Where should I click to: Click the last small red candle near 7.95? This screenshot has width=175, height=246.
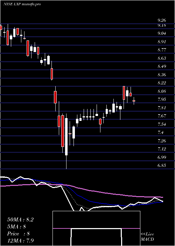(x=134, y=101)
